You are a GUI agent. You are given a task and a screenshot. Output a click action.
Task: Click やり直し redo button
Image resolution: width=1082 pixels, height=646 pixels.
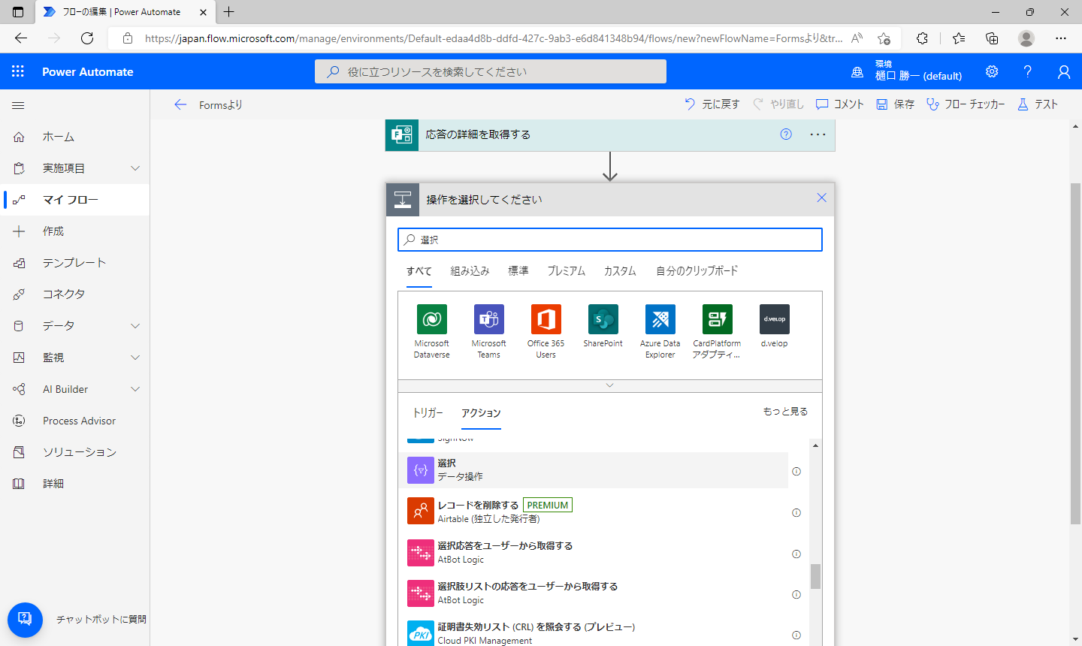point(778,104)
